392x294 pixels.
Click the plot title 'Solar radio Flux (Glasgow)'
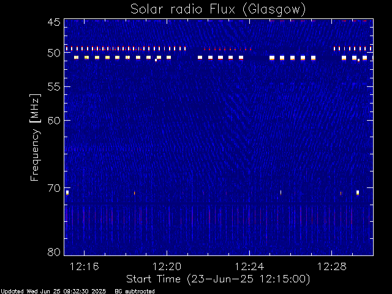coord(218,10)
